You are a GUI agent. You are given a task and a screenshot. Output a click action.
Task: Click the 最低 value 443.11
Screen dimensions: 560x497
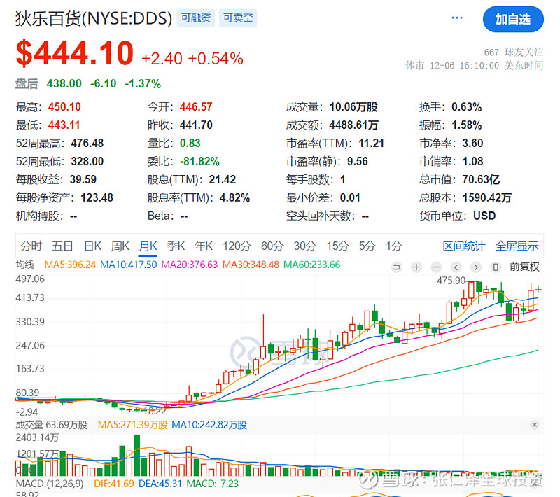64,125
